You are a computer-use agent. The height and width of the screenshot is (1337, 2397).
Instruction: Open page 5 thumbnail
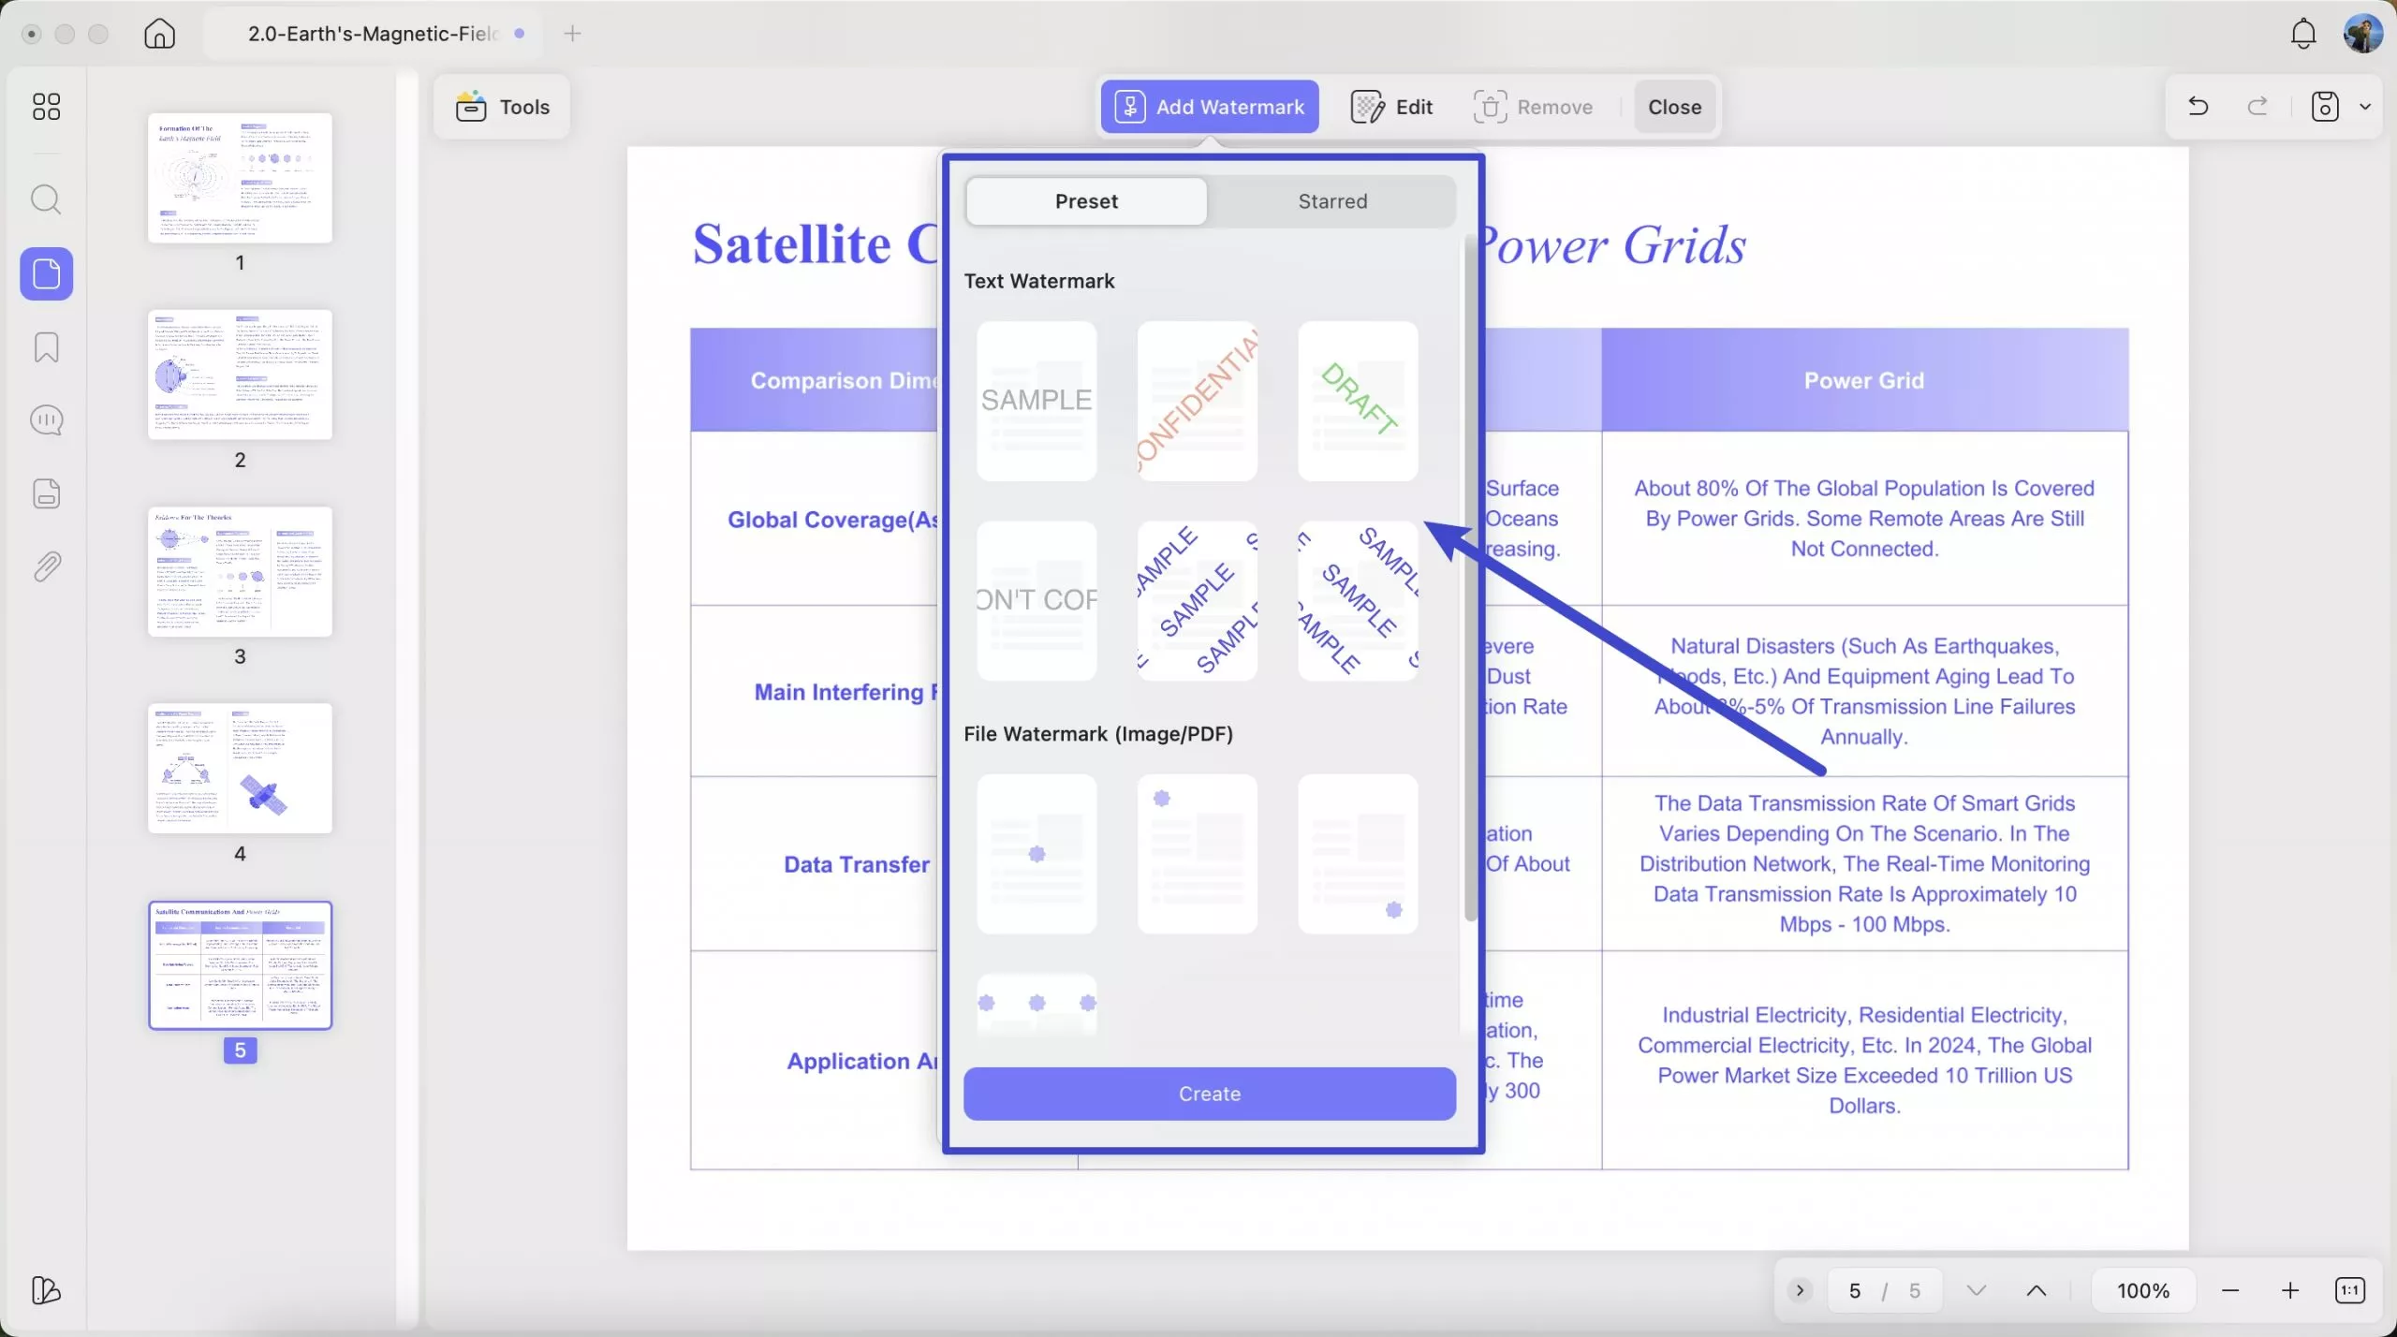pos(240,965)
